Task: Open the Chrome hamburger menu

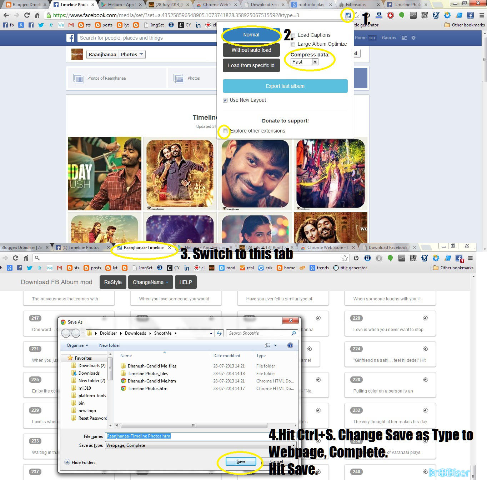Action: pos(482,15)
